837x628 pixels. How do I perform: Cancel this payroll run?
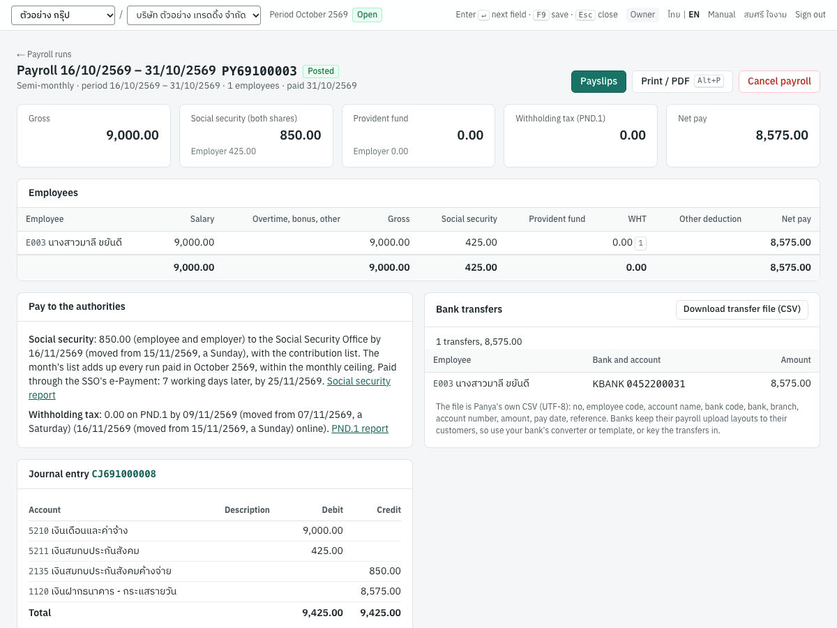pyautogui.click(x=779, y=82)
